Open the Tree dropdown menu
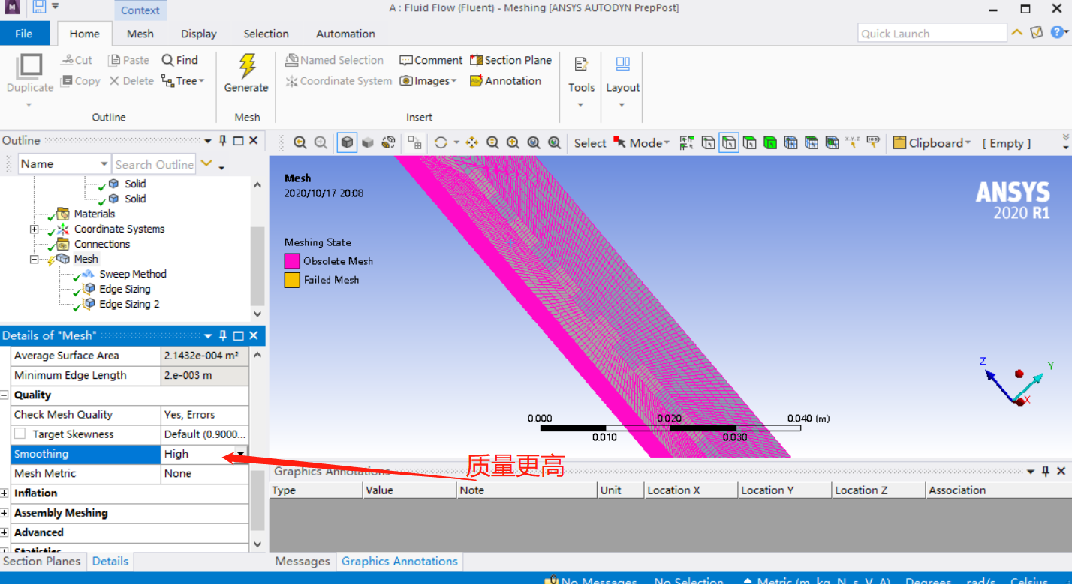Screen dimensions: 1072x585 point(183,81)
